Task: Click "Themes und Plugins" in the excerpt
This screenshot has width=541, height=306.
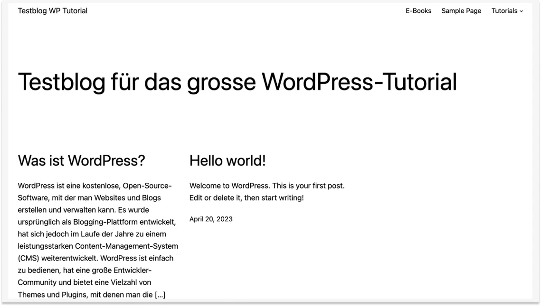Action: [x=52, y=295]
